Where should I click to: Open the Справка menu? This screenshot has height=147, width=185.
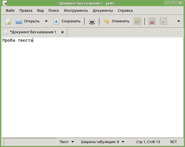(x=125, y=11)
